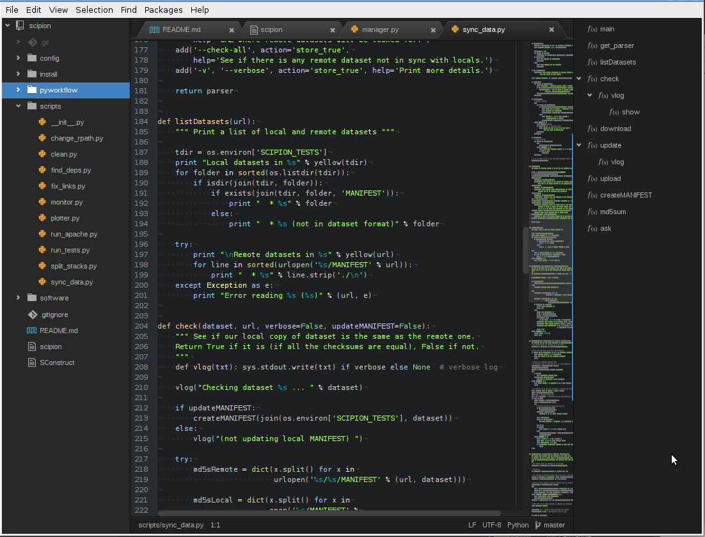The width and height of the screenshot is (705, 537).
Task: Expand the software folder
Action: tap(18, 298)
